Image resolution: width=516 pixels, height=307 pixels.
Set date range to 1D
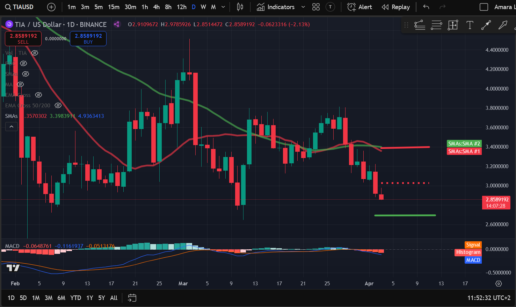(x=11, y=298)
